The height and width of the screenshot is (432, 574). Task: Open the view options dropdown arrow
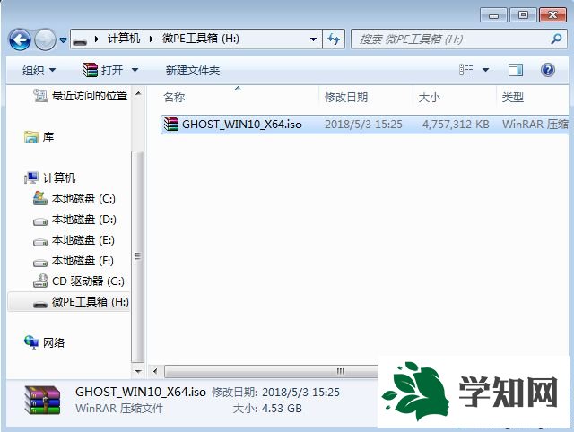(485, 70)
